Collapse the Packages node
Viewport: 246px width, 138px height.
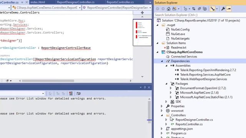point(166,84)
